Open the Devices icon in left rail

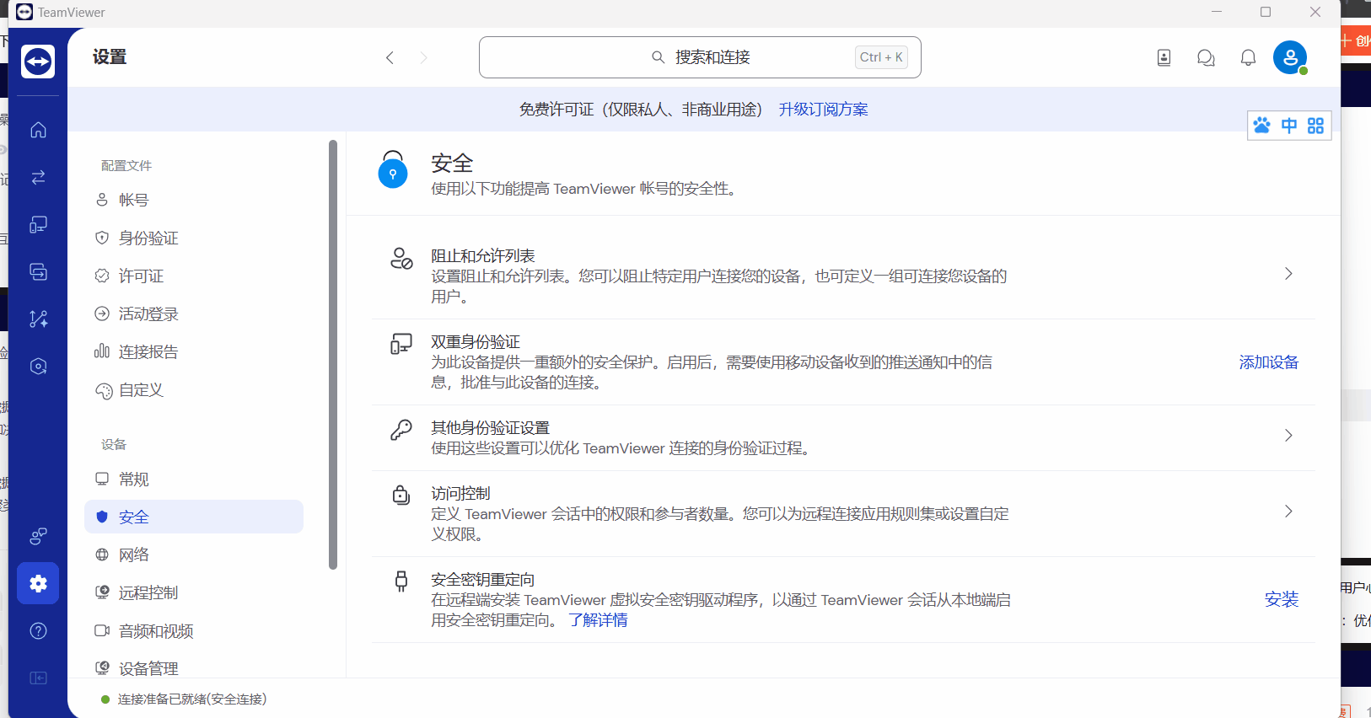click(x=38, y=224)
